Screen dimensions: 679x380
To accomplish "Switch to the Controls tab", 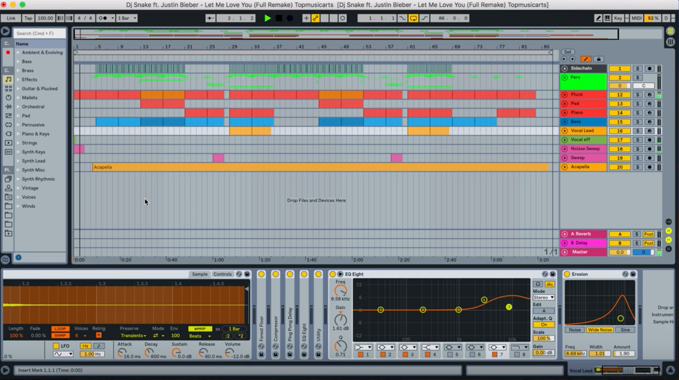I will point(222,274).
